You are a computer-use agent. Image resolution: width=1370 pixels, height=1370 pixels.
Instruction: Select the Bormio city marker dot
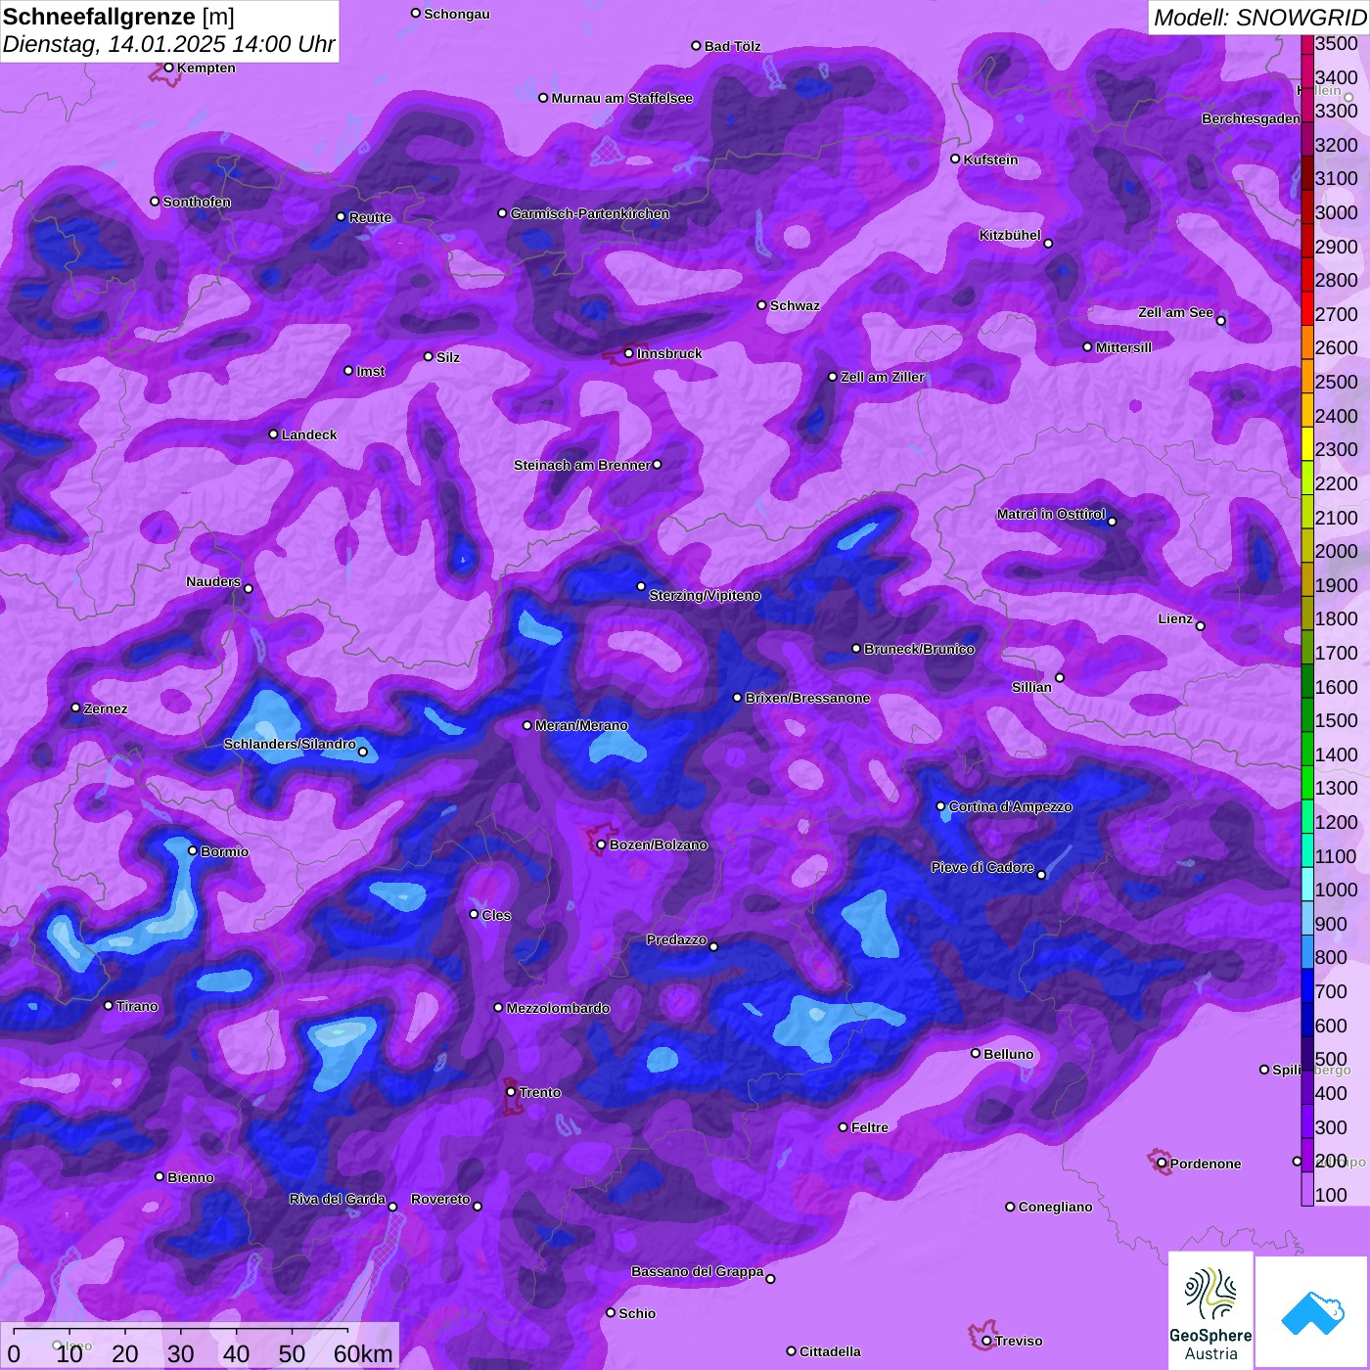[x=193, y=851]
